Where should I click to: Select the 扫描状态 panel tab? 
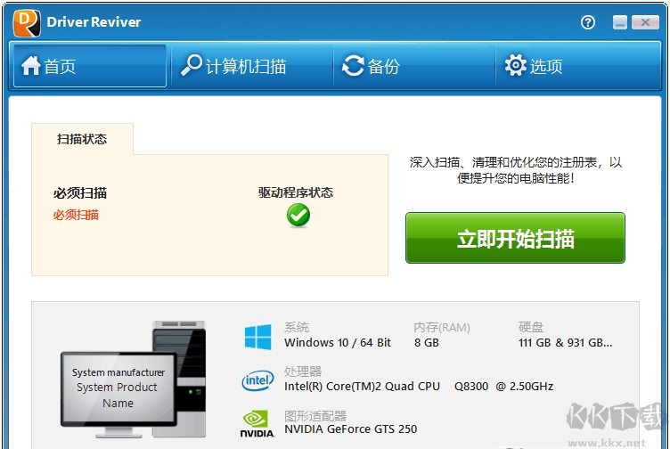click(x=82, y=139)
